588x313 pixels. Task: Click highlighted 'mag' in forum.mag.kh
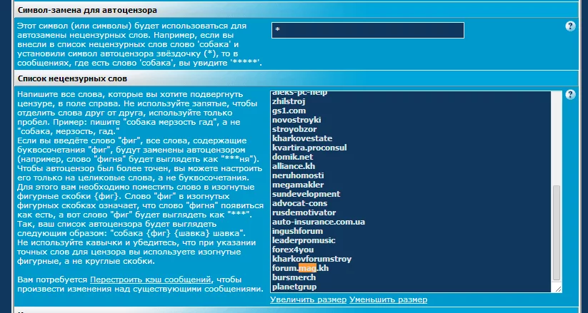(307, 268)
